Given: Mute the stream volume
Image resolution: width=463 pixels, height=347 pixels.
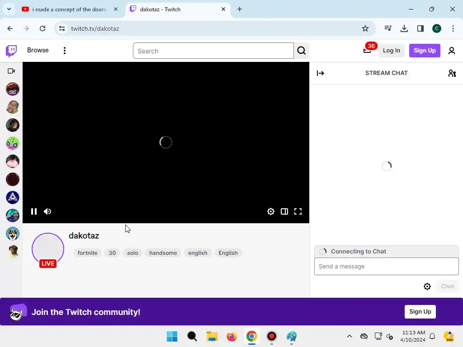Looking at the screenshot, I should pos(47,211).
